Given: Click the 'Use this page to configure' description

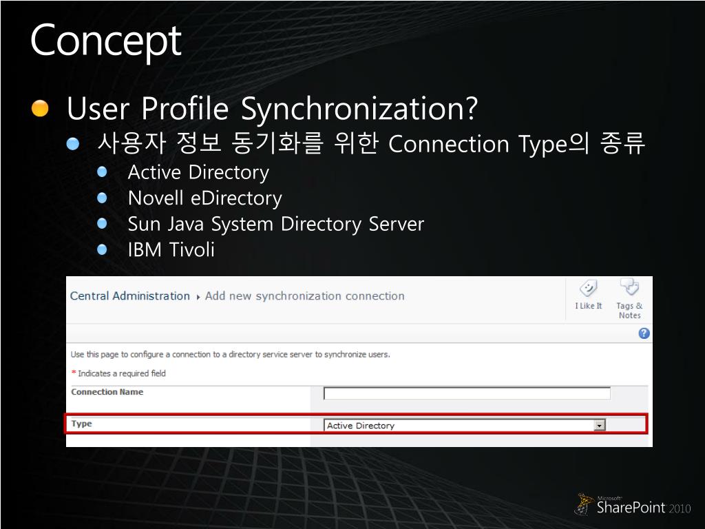Looking at the screenshot, I should click(x=230, y=355).
